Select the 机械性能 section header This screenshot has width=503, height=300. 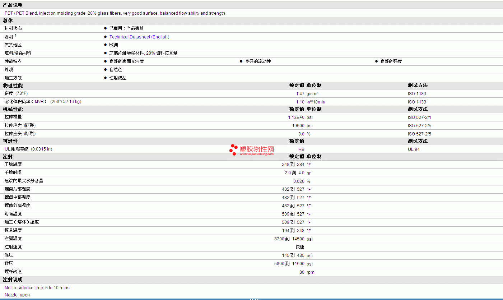tap(13, 109)
